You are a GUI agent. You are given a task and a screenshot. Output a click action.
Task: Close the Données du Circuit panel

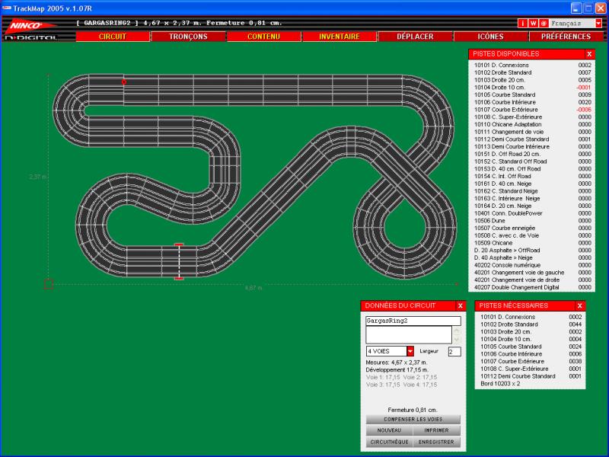click(x=460, y=305)
